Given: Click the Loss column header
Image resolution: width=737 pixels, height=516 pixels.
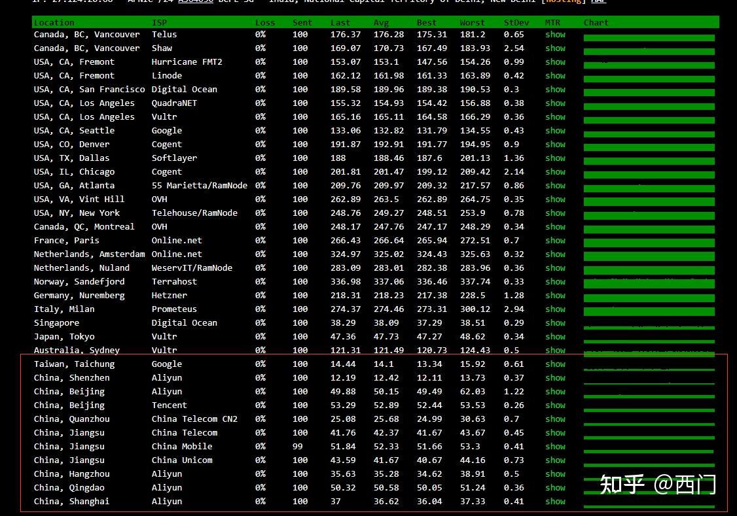Looking at the screenshot, I should (x=265, y=22).
